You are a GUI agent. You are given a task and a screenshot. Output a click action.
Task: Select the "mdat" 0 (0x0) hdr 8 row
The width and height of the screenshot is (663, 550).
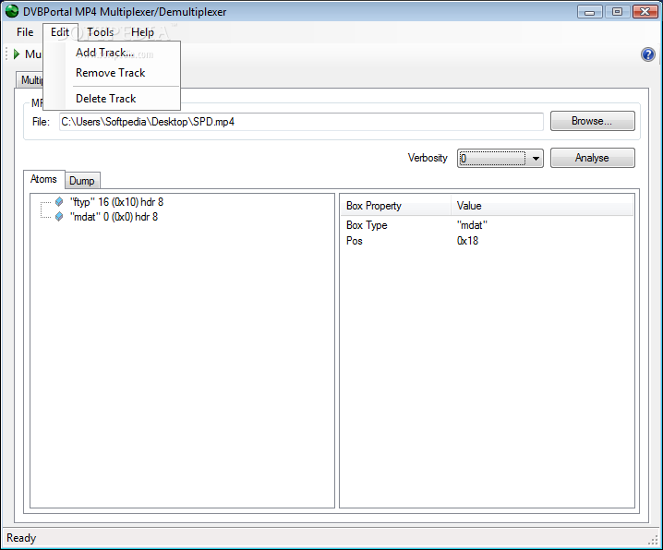click(x=114, y=217)
